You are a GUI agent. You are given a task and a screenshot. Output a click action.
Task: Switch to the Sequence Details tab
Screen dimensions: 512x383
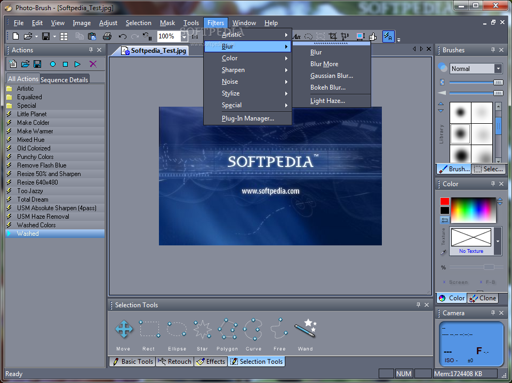point(65,79)
